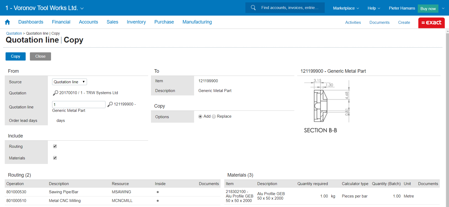Click the search magnifier icon in top bar
449x207 pixels.
point(253,8)
